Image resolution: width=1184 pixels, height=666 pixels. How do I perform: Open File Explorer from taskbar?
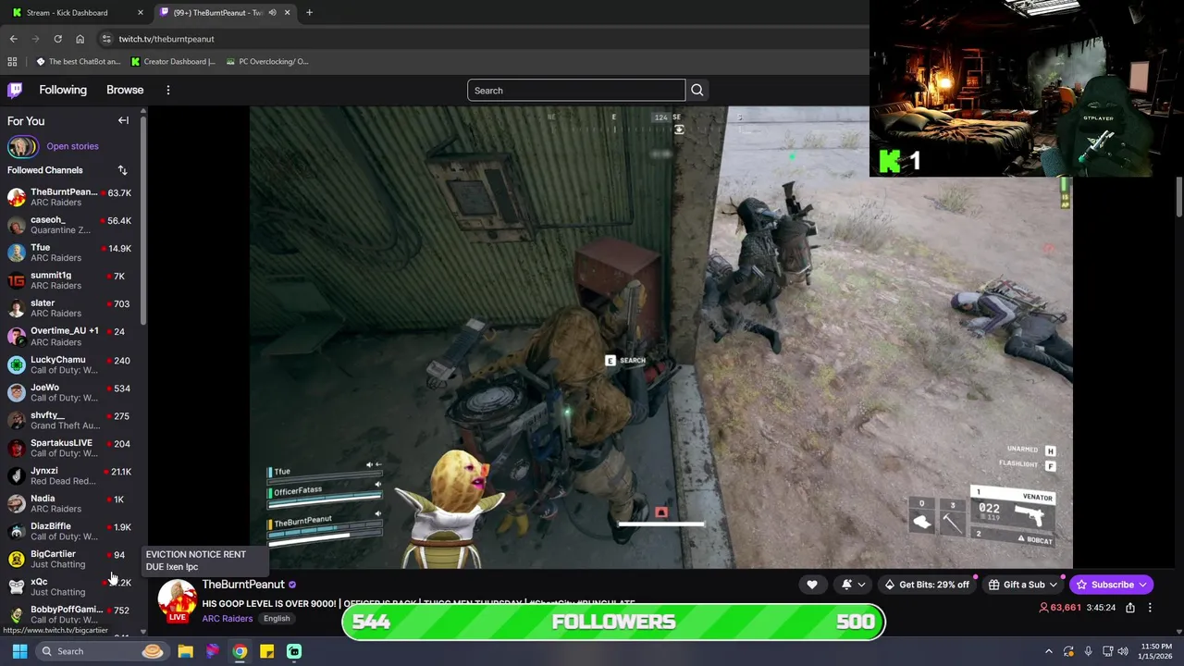(x=185, y=651)
